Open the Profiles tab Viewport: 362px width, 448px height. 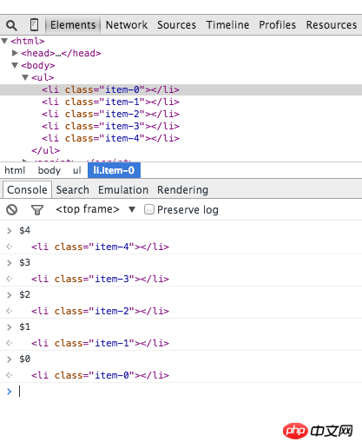tap(277, 25)
